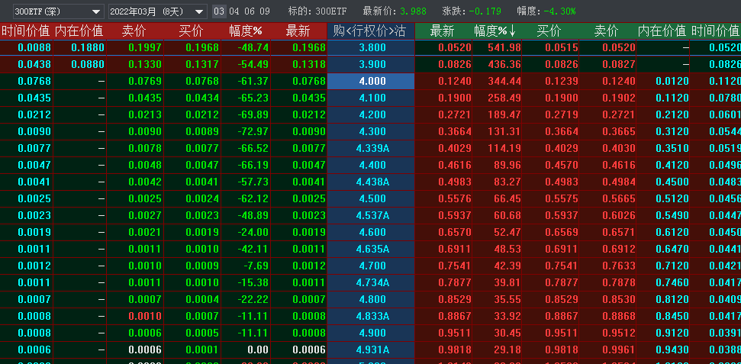Click the latest price value 3.988
Screen dimensions: 741x364
tap(414, 11)
